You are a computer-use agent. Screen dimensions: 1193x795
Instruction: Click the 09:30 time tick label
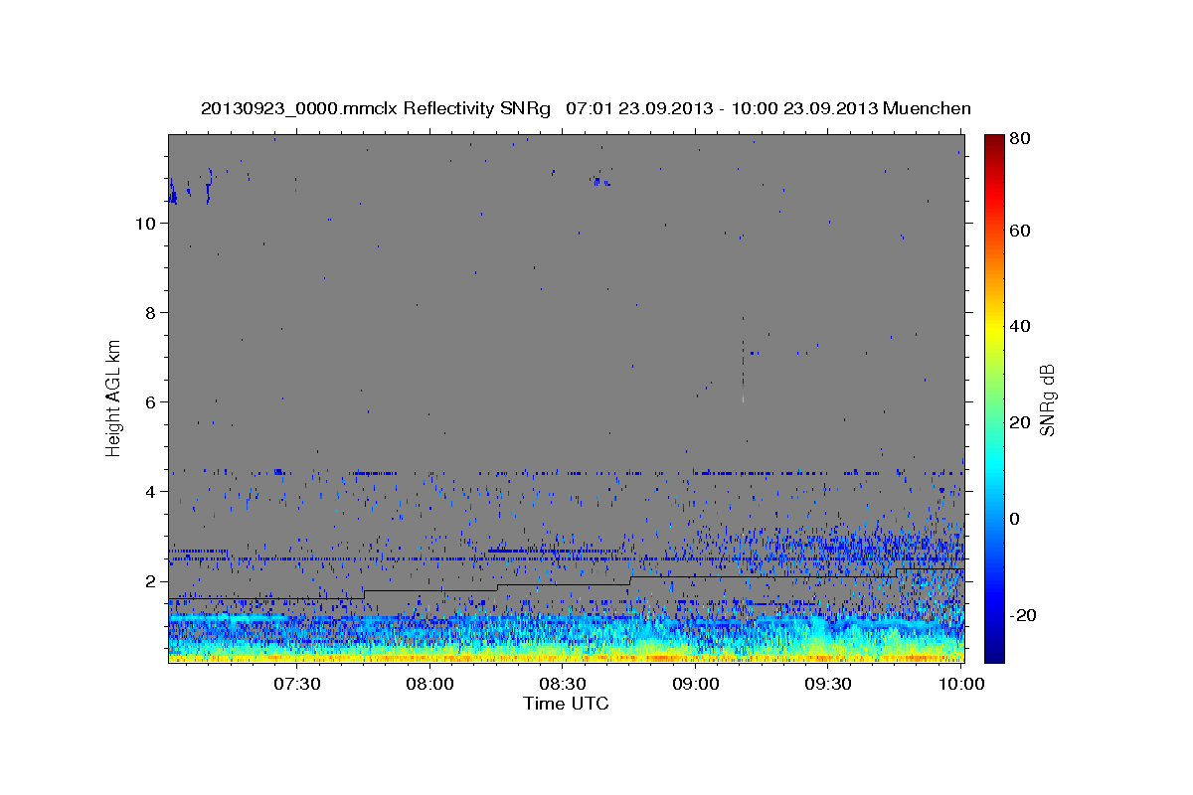[827, 684]
